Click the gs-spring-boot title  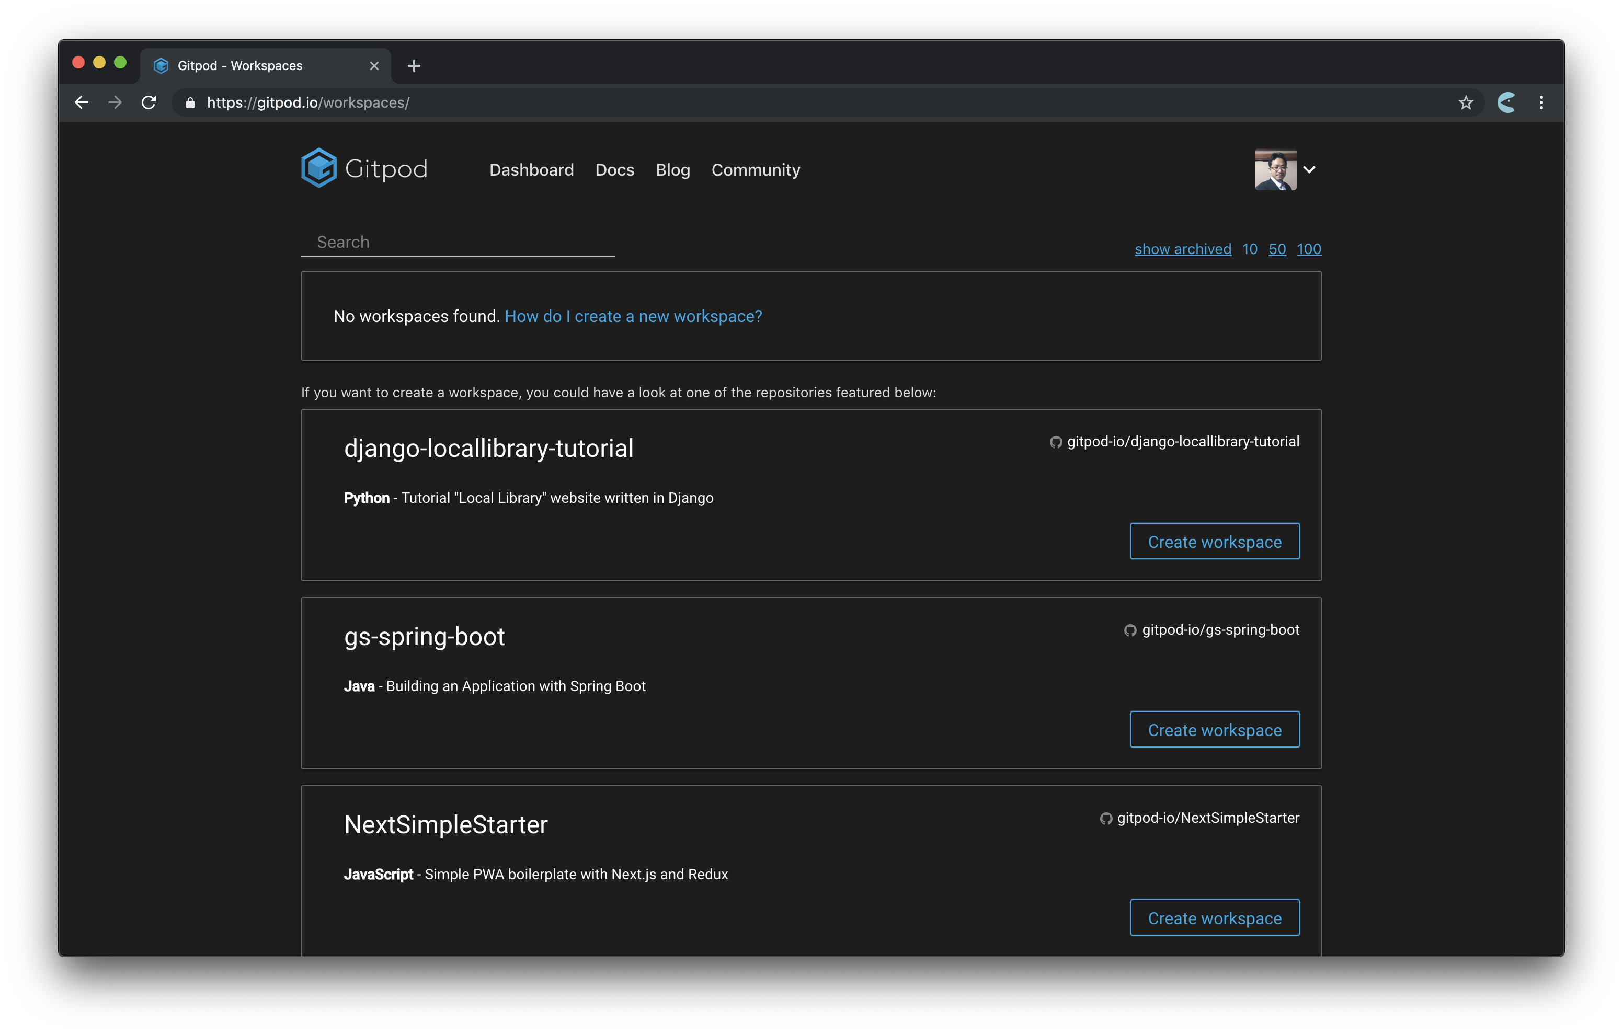425,637
